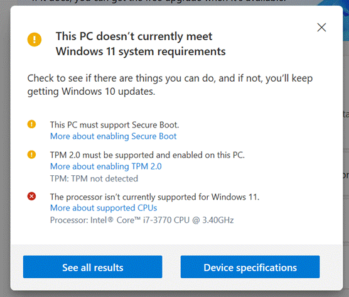Click the red error icon for processor
The height and width of the screenshot is (297, 349).
pos(31,197)
